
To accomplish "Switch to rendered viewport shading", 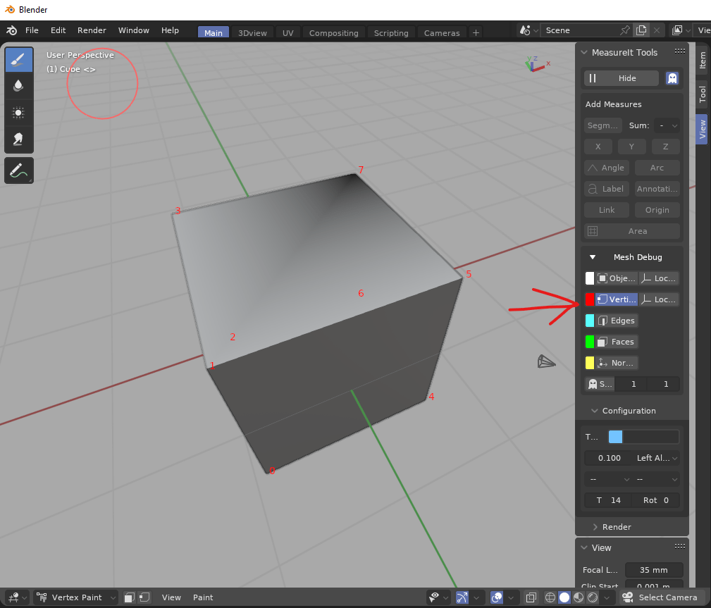I will pos(592,597).
